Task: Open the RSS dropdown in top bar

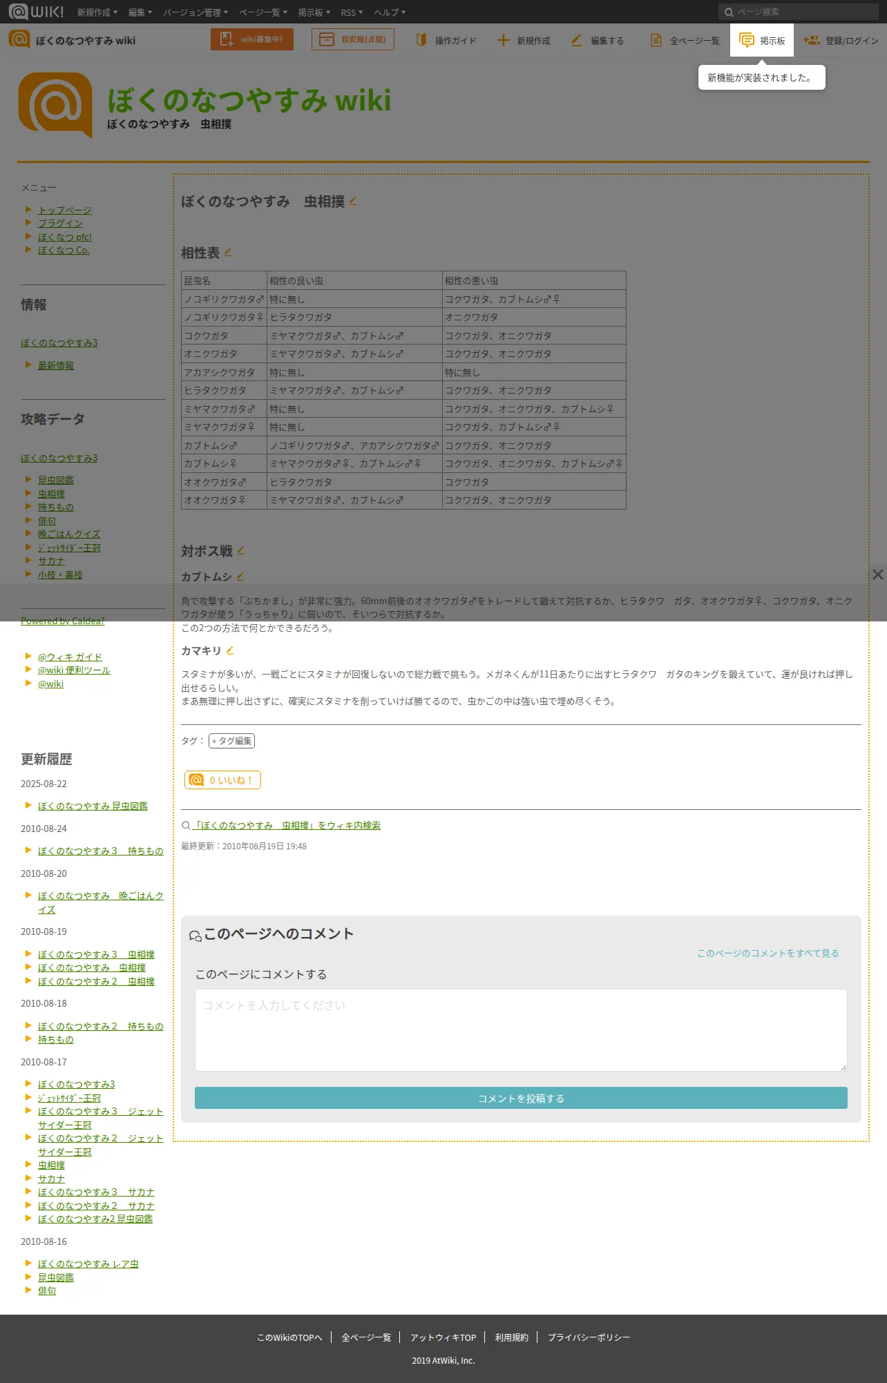Action: tap(352, 12)
